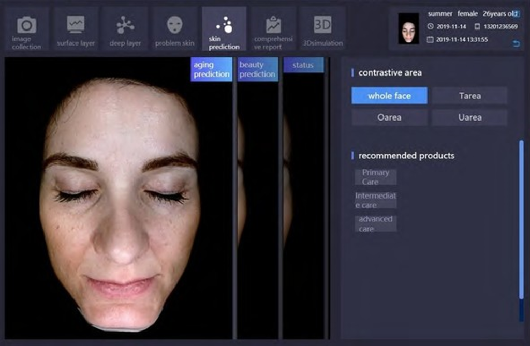Open the image collection camera icon
This screenshot has height=346, width=530.
[x=26, y=25]
